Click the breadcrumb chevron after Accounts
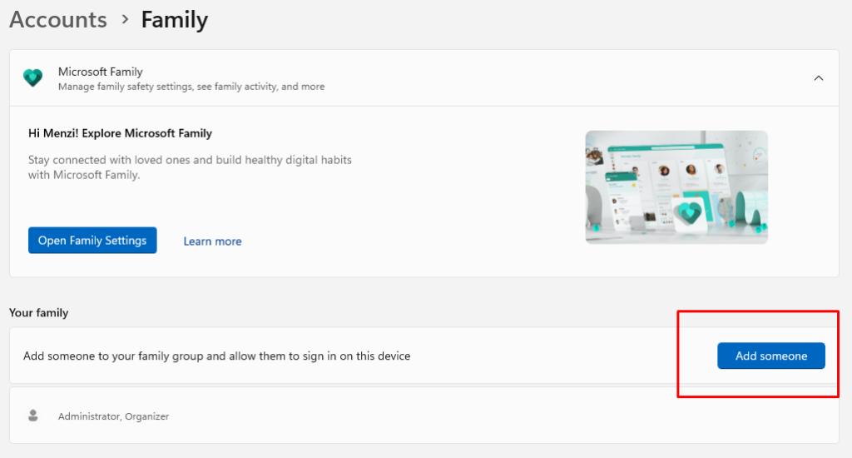 pyautogui.click(x=125, y=19)
